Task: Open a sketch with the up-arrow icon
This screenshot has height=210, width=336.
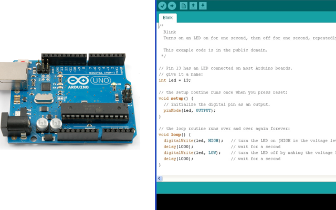Action: click(193, 6)
